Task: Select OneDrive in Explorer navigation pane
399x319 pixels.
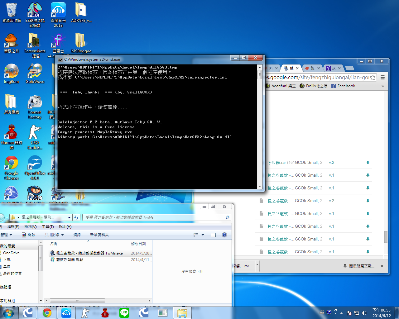Action: coord(11,253)
